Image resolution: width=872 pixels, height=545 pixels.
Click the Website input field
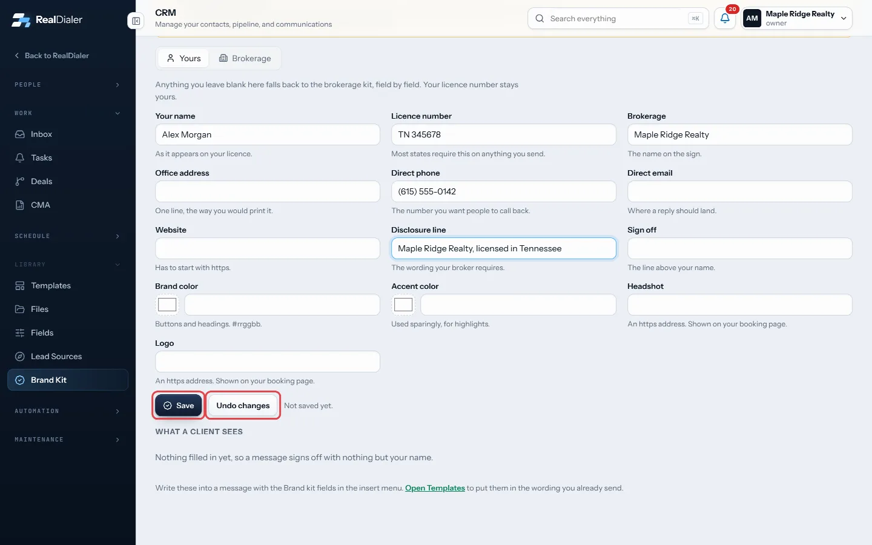point(268,249)
